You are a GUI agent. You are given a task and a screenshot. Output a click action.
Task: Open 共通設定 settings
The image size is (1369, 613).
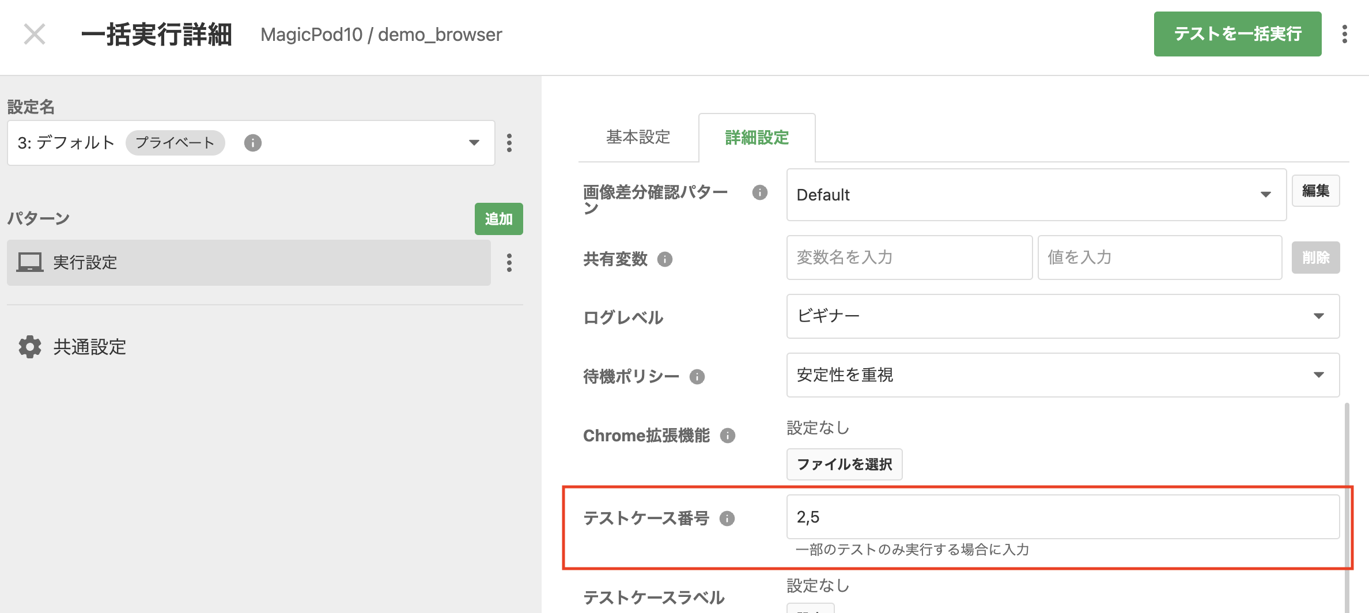tap(89, 347)
